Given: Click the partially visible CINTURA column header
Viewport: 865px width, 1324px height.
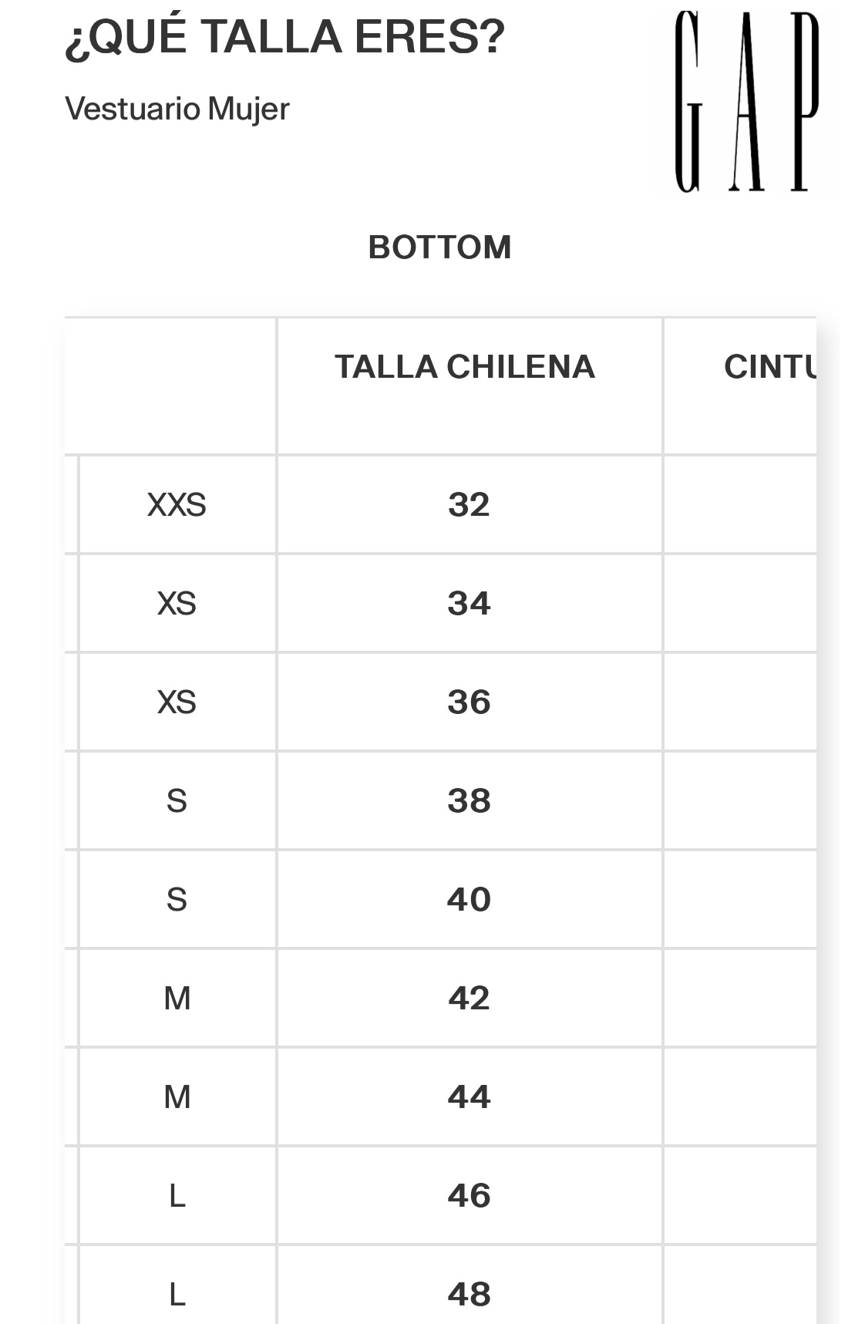Looking at the screenshot, I should tap(769, 367).
